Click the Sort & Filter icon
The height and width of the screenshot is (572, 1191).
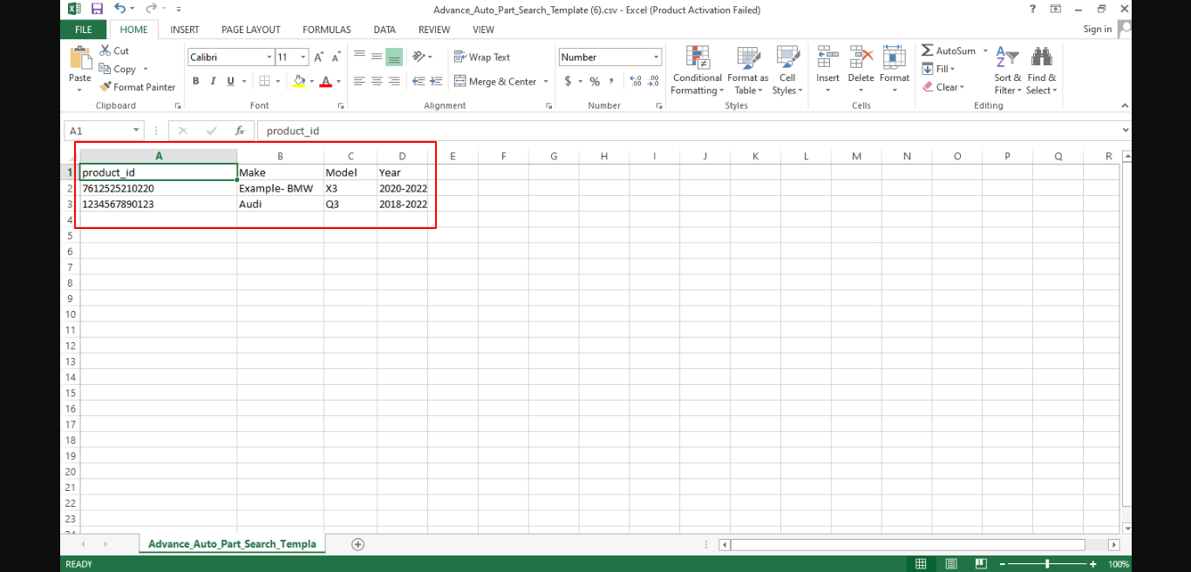coord(1007,57)
